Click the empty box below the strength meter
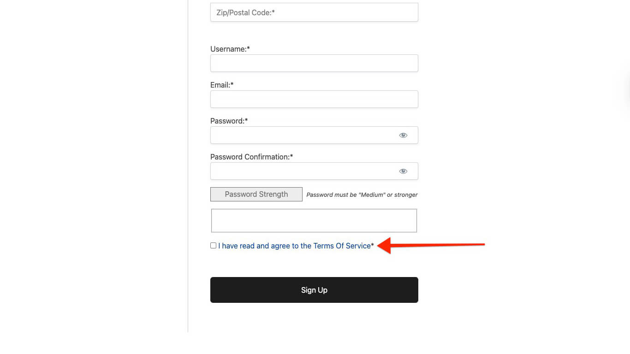Image resolution: width=630 pixels, height=354 pixels. [x=314, y=220]
